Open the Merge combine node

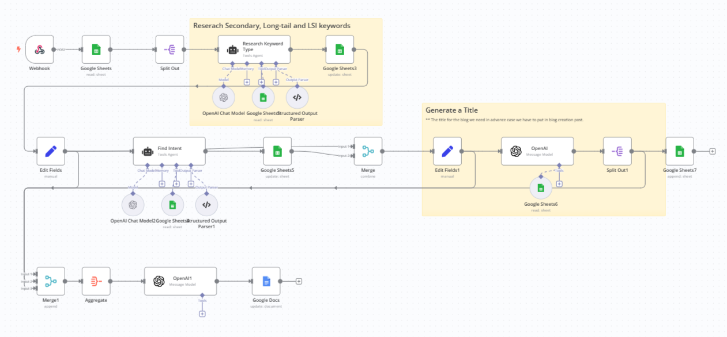(368, 151)
